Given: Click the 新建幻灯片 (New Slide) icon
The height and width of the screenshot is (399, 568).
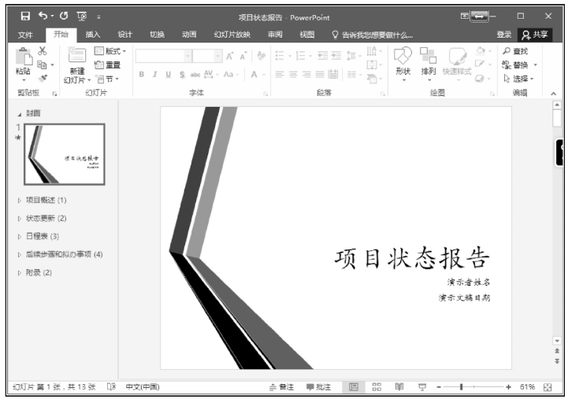Looking at the screenshot, I should [x=77, y=57].
